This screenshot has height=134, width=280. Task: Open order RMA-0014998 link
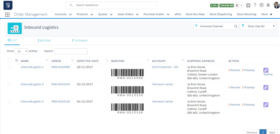point(61,67)
